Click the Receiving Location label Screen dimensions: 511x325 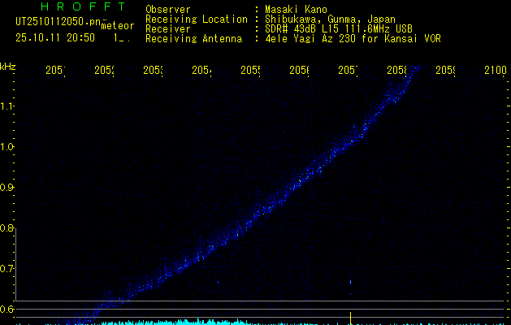click(x=196, y=19)
